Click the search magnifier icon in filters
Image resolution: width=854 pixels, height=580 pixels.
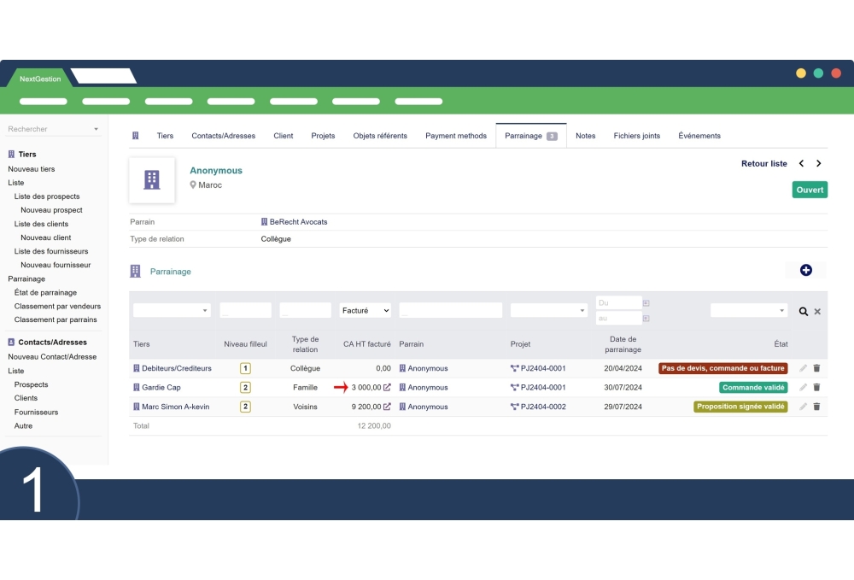tap(803, 312)
